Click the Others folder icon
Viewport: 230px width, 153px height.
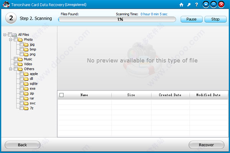(20, 69)
